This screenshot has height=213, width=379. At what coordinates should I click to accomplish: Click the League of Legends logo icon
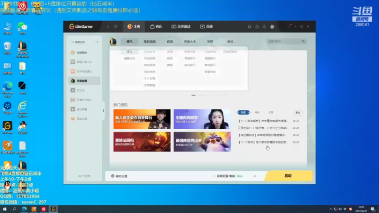pyautogui.click(x=113, y=42)
